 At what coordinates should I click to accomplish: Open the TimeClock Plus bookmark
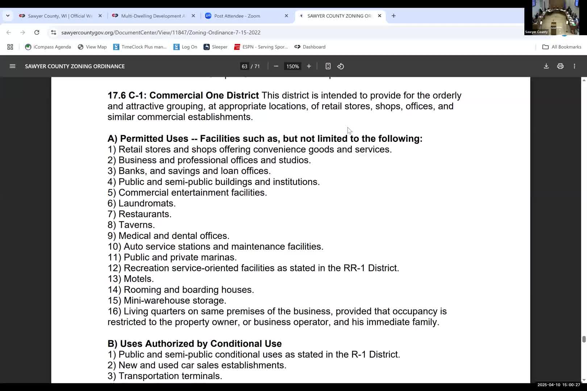140,47
